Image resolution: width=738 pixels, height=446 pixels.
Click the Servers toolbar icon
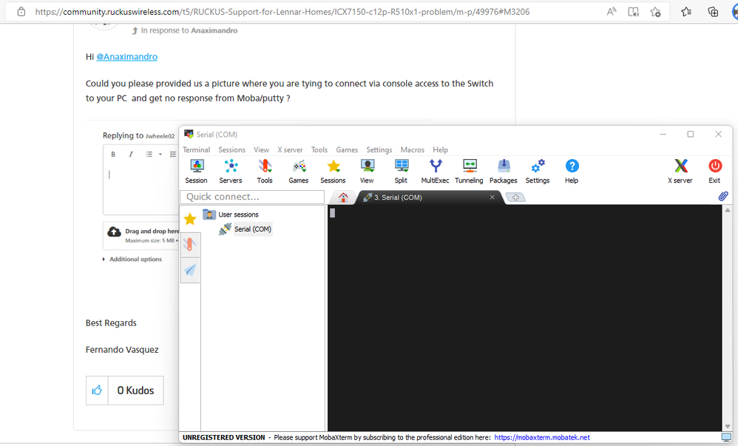[x=230, y=171]
